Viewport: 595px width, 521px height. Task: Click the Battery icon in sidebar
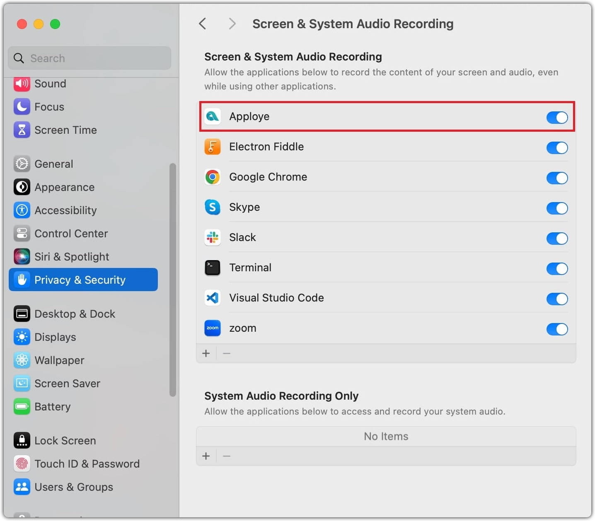[22, 407]
